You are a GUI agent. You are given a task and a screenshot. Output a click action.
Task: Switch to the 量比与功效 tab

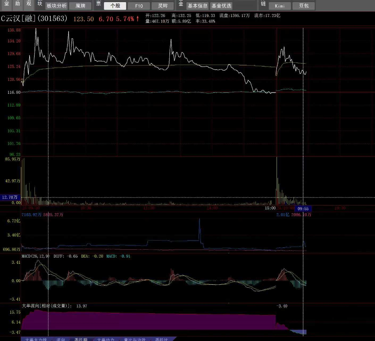tap(135, 339)
